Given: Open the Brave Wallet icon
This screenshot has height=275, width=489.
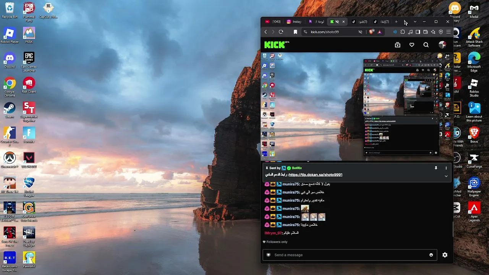Looking at the screenshot, I should (426, 32).
